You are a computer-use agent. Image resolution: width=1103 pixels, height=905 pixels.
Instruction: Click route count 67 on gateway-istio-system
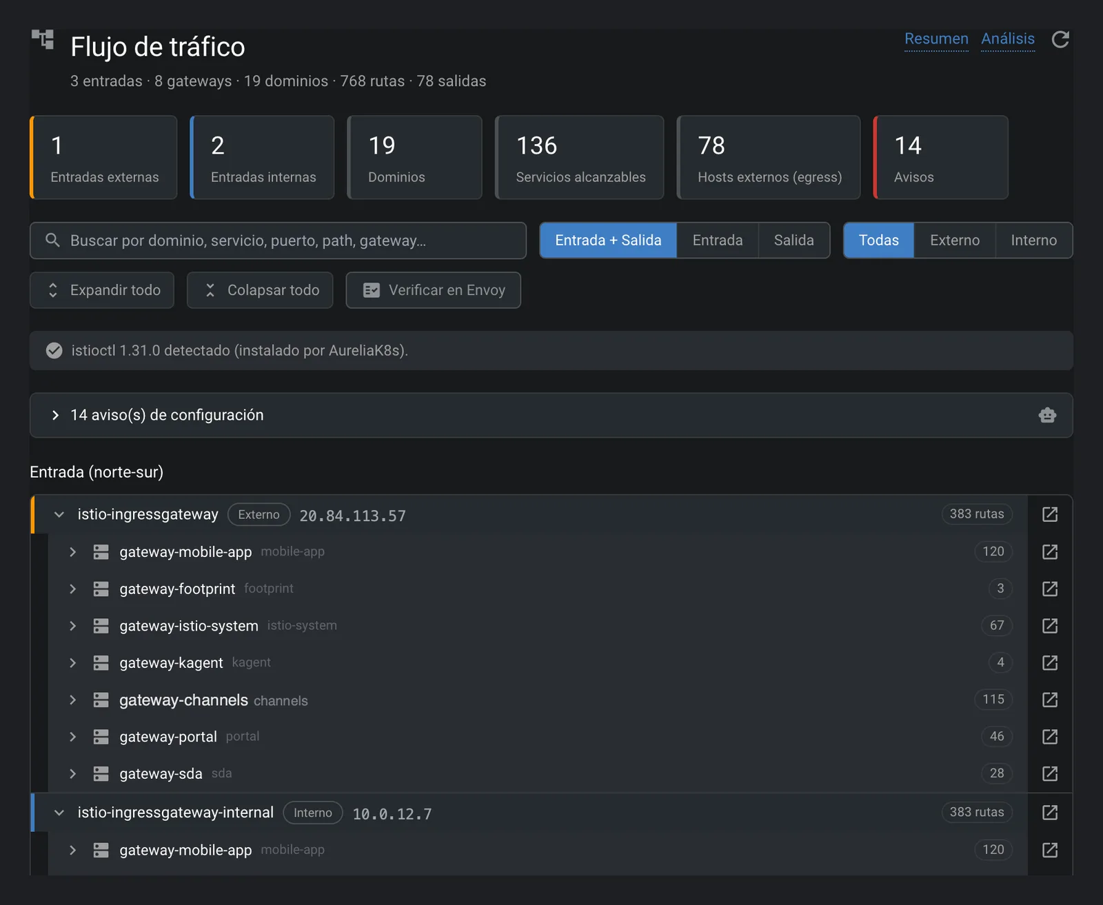pyautogui.click(x=997, y=626)
